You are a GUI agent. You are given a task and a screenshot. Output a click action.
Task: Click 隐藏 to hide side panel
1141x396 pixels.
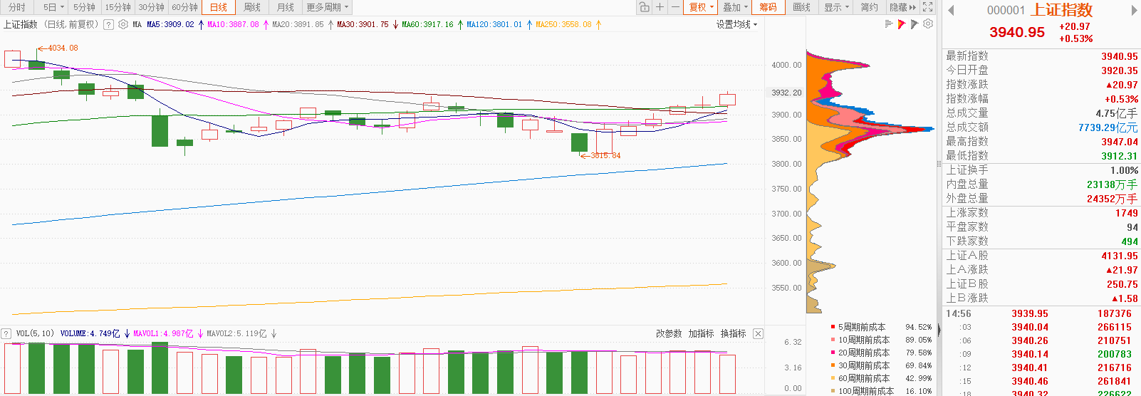(x=902, y=7)
